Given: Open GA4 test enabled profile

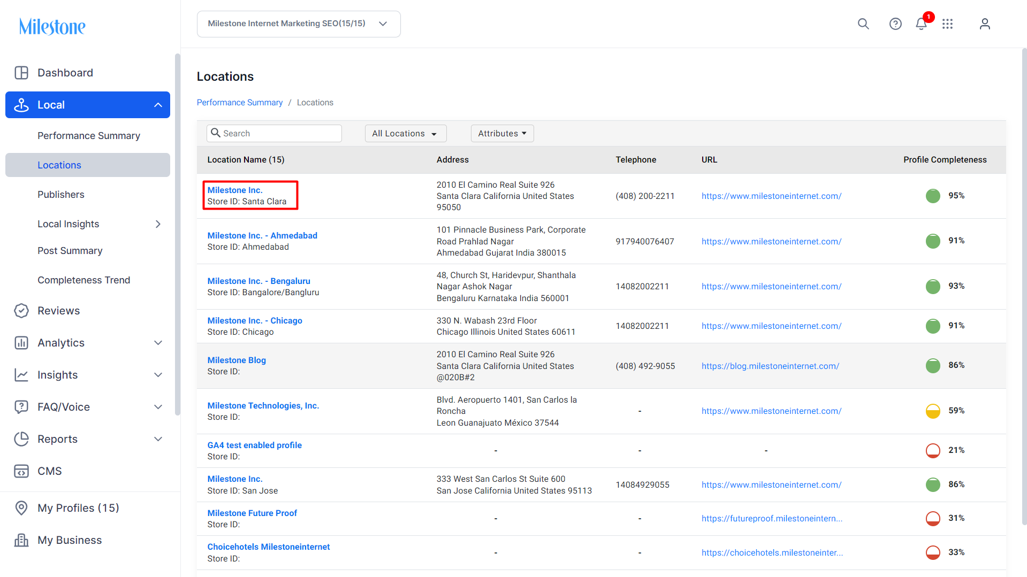Looking at the screenshot, I should [x=255, y=445].
